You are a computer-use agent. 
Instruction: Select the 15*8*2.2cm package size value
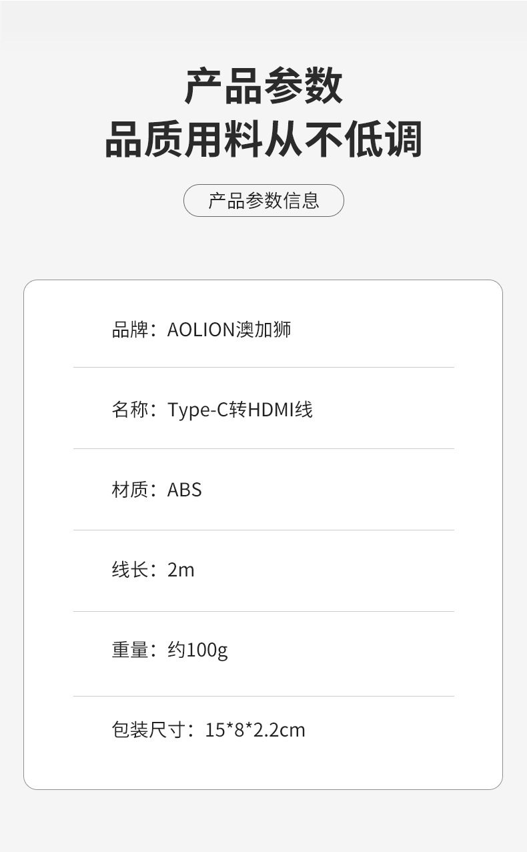pos(255,730)
